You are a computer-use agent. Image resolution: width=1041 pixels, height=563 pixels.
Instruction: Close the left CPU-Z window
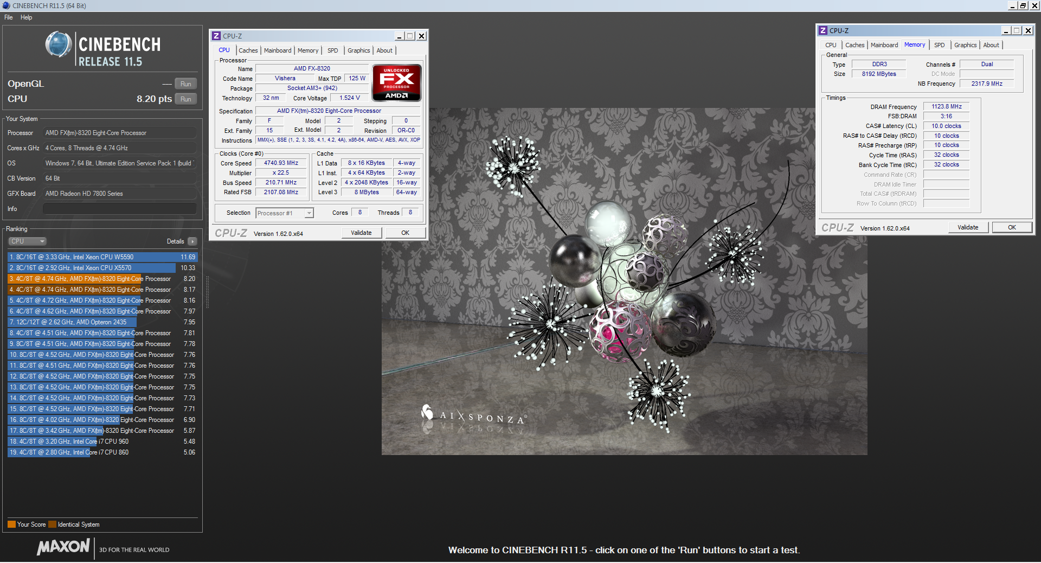(x=421, y=36)
